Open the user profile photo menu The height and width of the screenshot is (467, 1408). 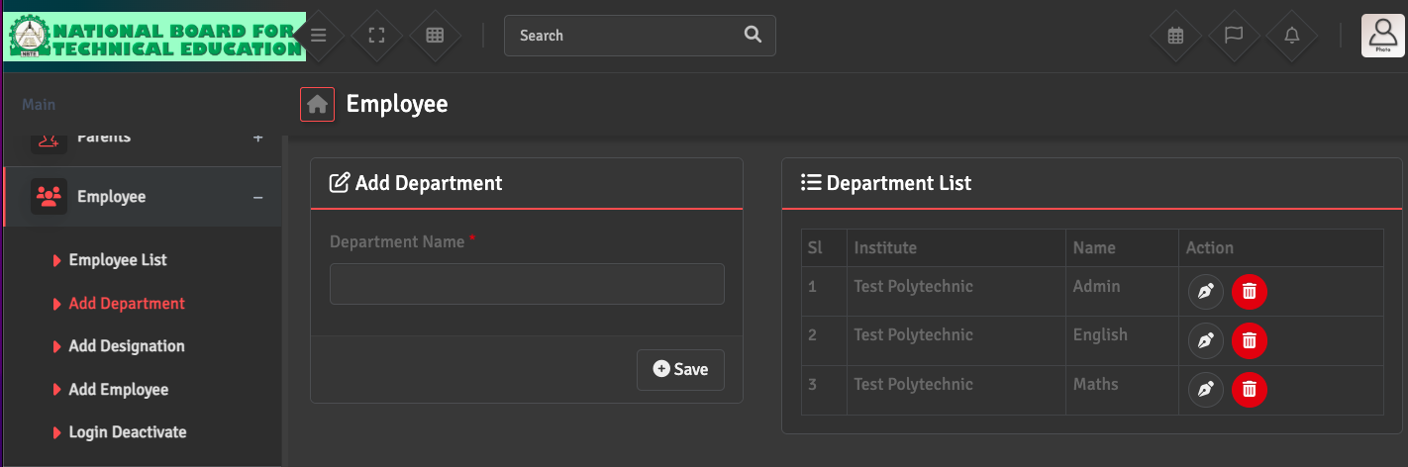[1383, 36]
